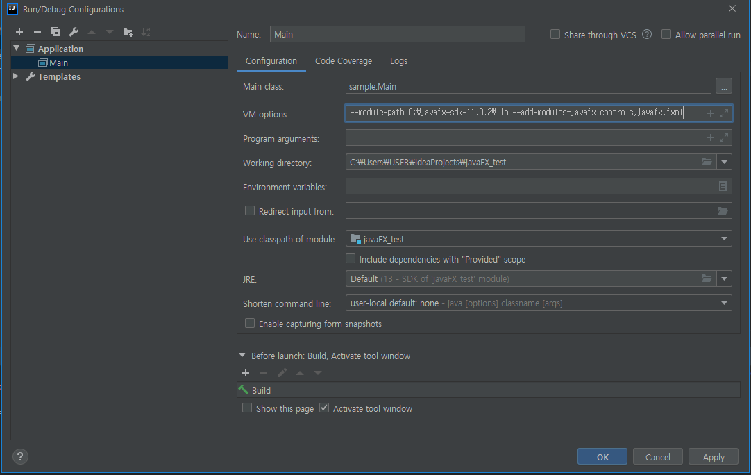Create new folder for configurations
Image resolution: width=751 pixels, height=475 pixels.
click(x=128, y=32)
